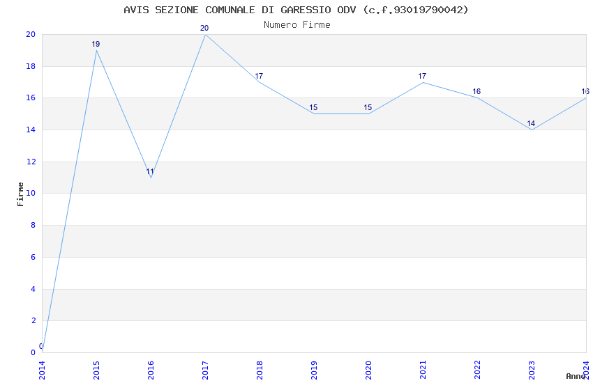The width and height of the screenshot is (593, 383).
Task: Click y-axis tick label 10
Action: pos(31,193)
